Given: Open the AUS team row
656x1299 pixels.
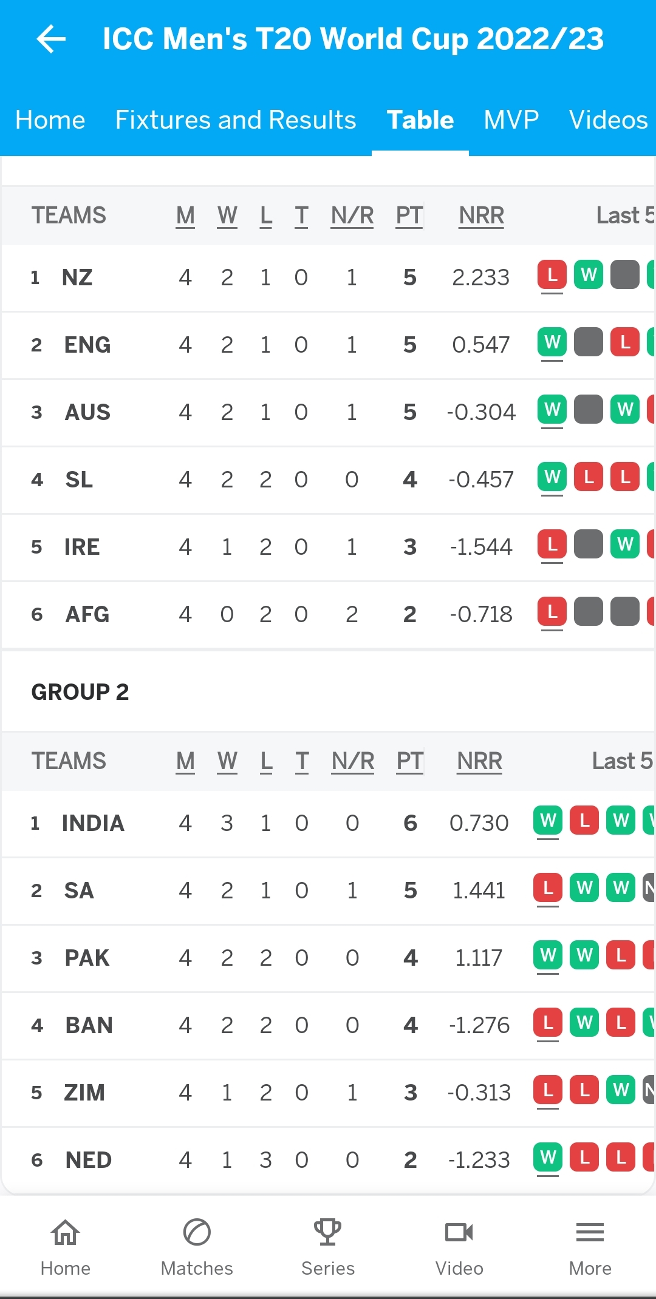Looking at the screenshot, I should pos(328,413).
